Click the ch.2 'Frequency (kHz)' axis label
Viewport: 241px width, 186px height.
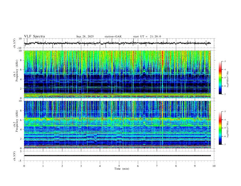17,121
